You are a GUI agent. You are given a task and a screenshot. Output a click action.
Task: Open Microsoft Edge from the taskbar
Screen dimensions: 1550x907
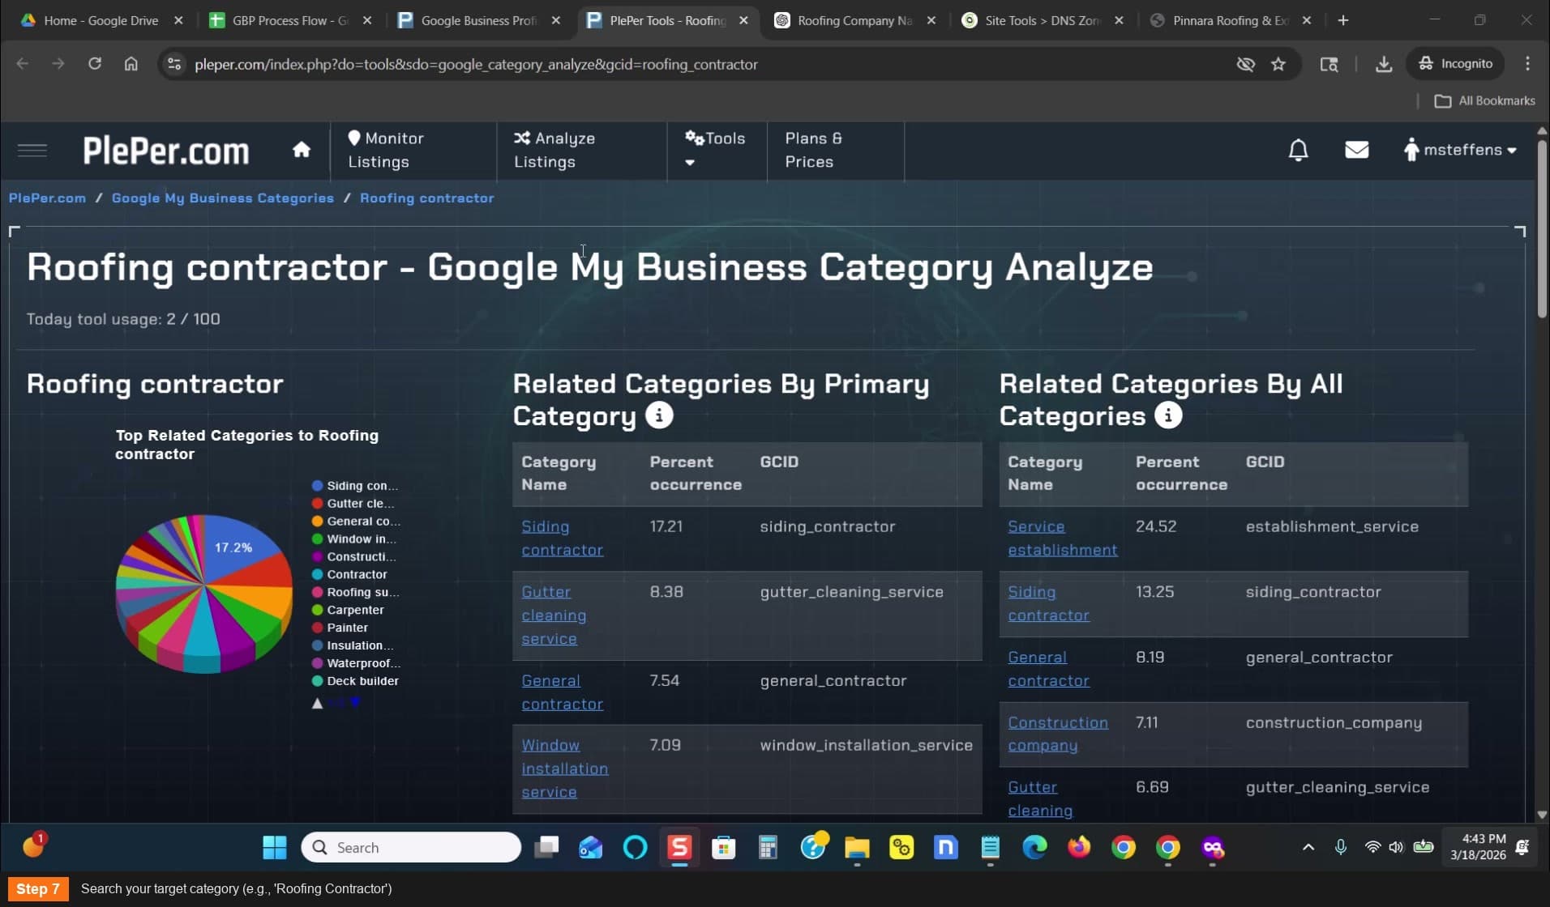tap(1034, 847)
